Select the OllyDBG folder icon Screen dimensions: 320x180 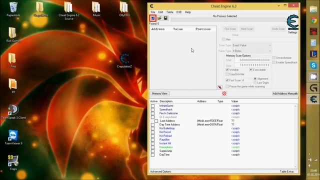pyautogui.click(x=124, y=9)
